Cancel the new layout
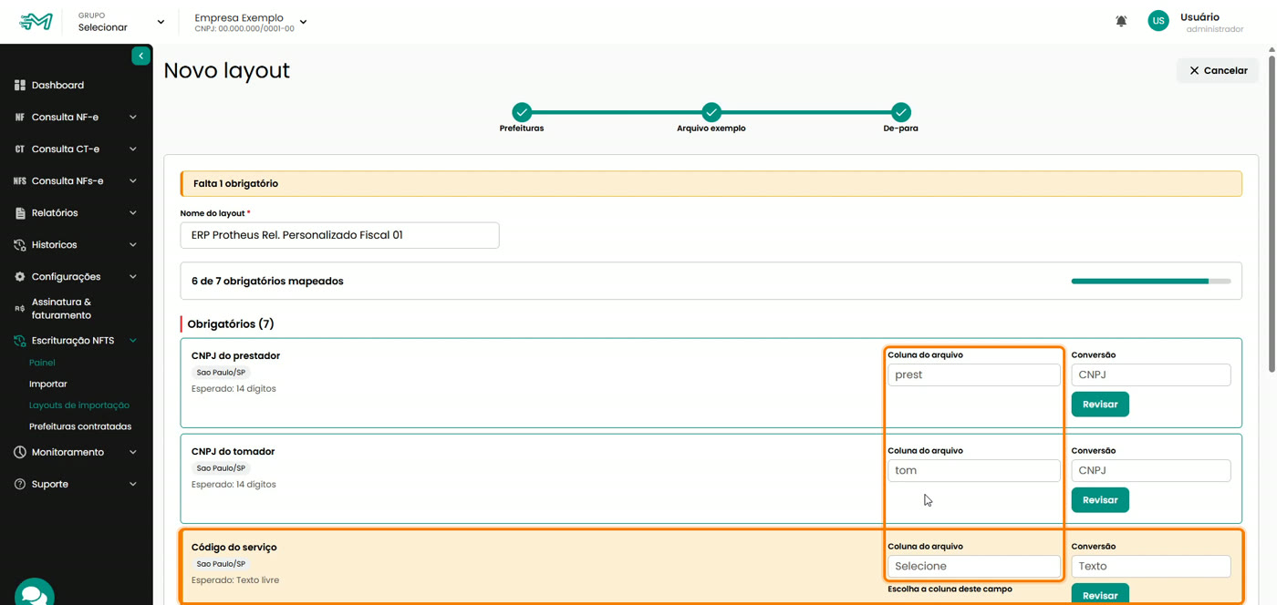 1218,70
